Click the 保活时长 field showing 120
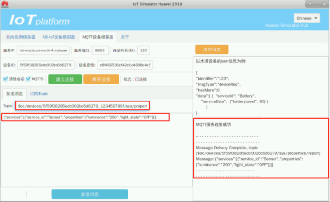Image resolution: width=330 pixels, height=202 pixels. tap(143, 50)
